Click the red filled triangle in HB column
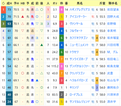Image resolution: width=121 pixels, height=106 pixels. pos(23,17)
